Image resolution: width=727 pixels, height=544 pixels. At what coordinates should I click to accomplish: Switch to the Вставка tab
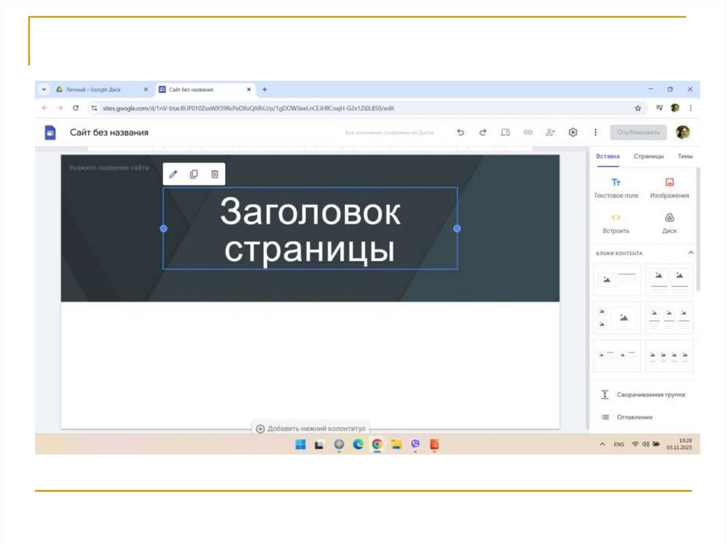coord(608,157)
